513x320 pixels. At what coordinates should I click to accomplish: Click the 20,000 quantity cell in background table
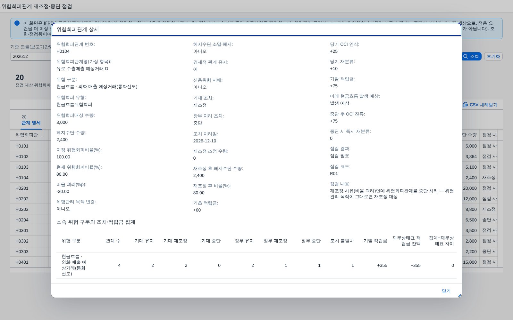click(470, 188)
